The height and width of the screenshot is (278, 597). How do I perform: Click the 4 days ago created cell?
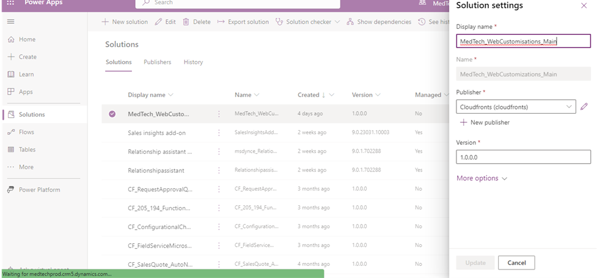[x=310, y=114]
